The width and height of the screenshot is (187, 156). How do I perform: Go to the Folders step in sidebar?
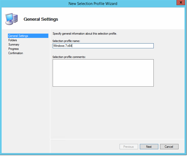[x=13, y=40]
